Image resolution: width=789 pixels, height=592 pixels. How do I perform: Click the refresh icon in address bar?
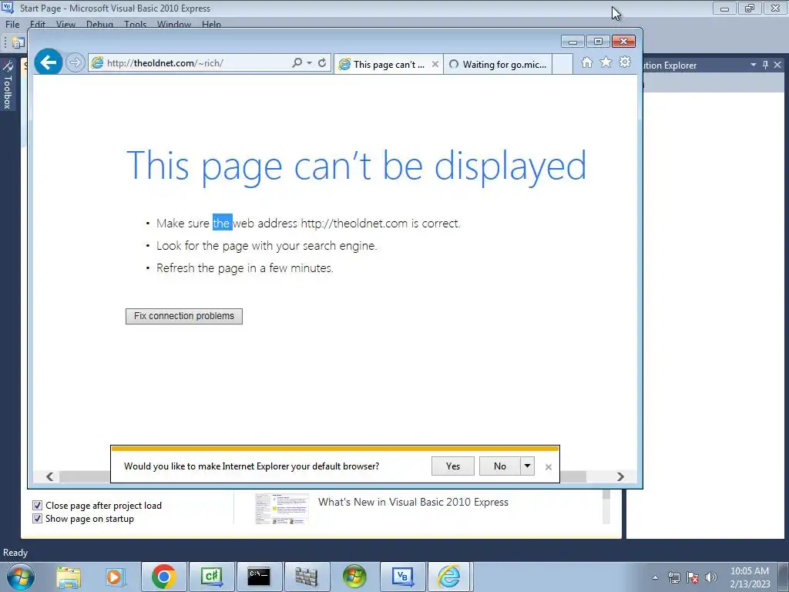point(322,63)
